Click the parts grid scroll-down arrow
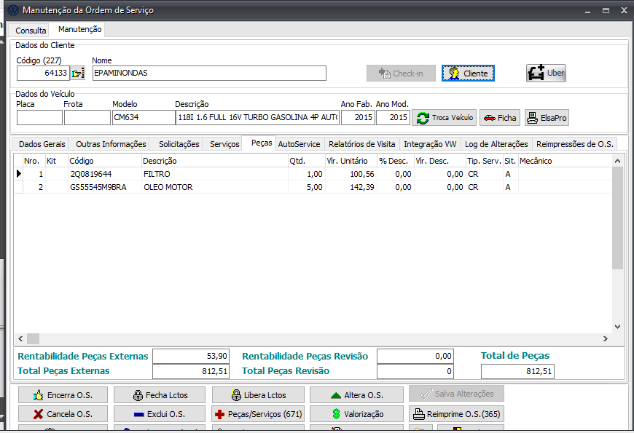Screen dimensions: 634x433 click(617, 327)
